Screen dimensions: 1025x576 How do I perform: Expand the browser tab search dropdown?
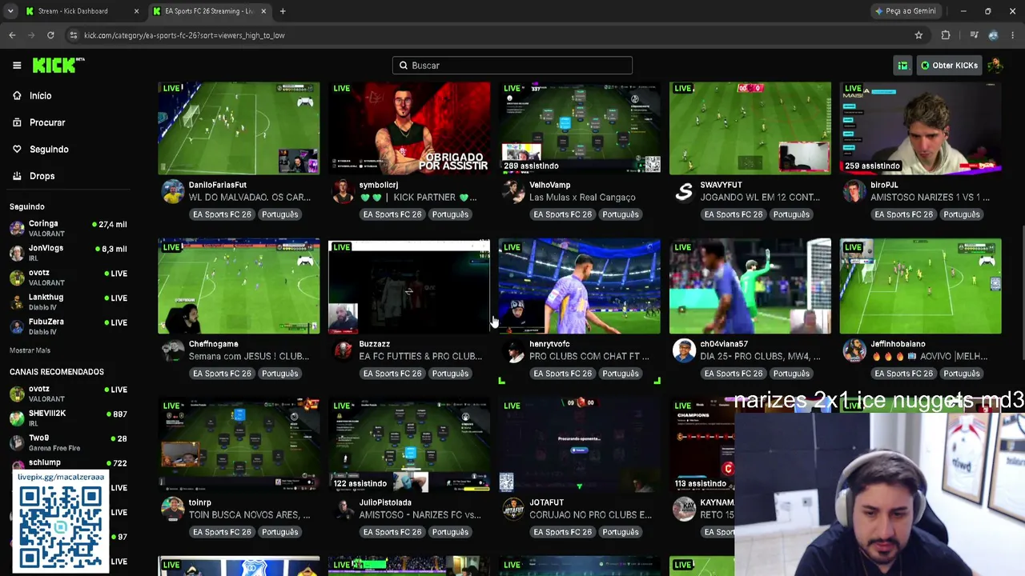[10, 11]
